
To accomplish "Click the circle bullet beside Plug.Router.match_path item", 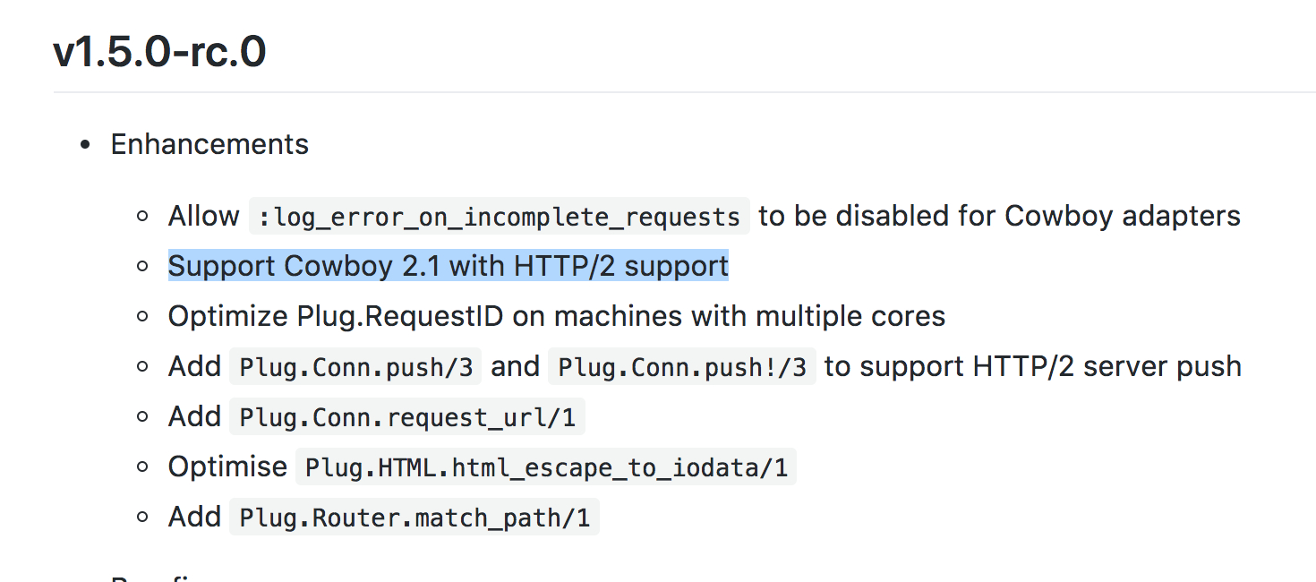I will 142,518.
